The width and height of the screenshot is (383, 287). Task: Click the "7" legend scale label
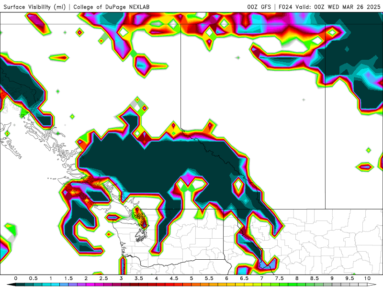262,278
